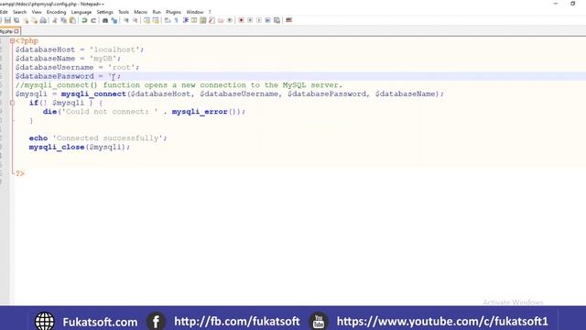Click the Save All toolbar icon
This screenshot has height=330, width=586.
pyautogui.click(x=16, y=20)
